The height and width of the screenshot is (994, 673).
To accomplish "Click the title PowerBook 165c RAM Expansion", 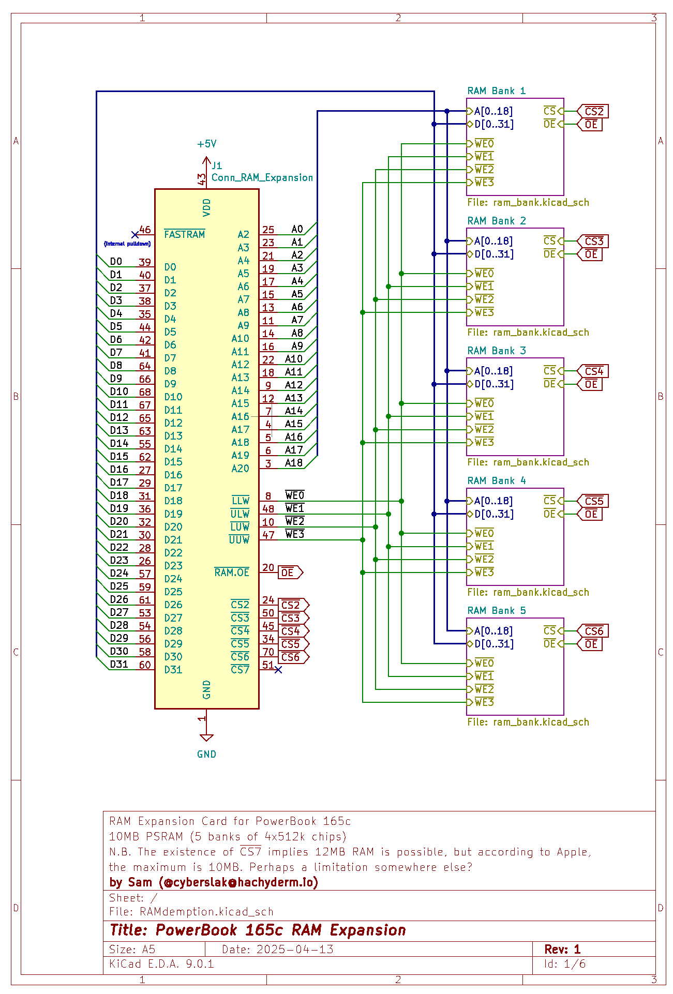I will [x=258, y=930].
